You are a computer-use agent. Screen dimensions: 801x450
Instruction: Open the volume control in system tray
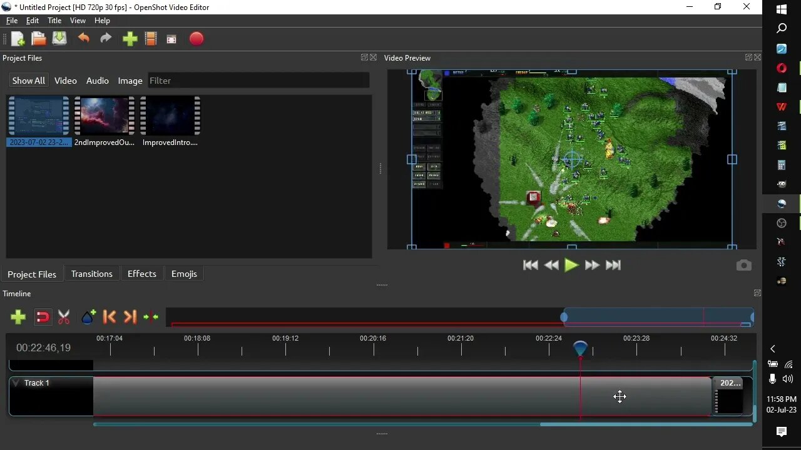point(788,379)
